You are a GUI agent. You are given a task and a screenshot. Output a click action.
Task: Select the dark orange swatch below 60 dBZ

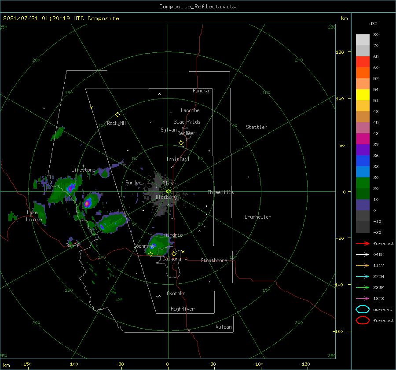[363, 73]
